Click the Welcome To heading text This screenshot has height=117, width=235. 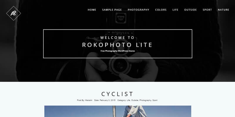tap(117, 38)
